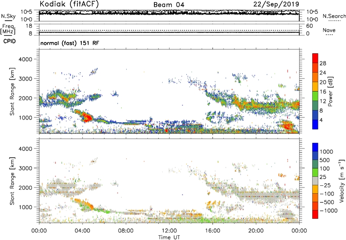Pick the yellow −25 to −100 Velocity segment

click(x=315, y=189)
